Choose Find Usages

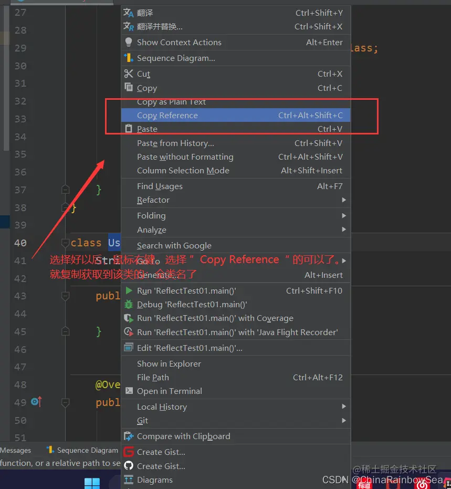(236, 186)
